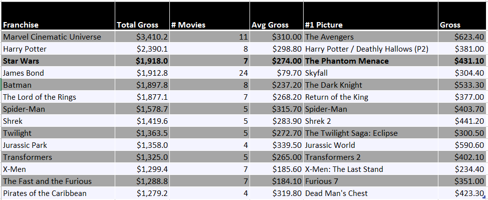This screenshot has height=200, width=488.
Task: Select Jurassic World gross of $590.60
Action: 462,145
